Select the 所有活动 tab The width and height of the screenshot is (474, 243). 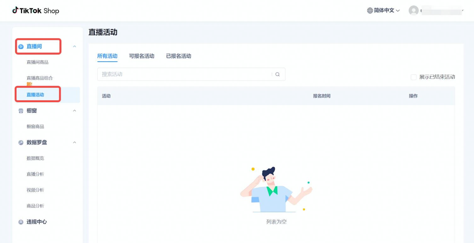pos(107,56)
